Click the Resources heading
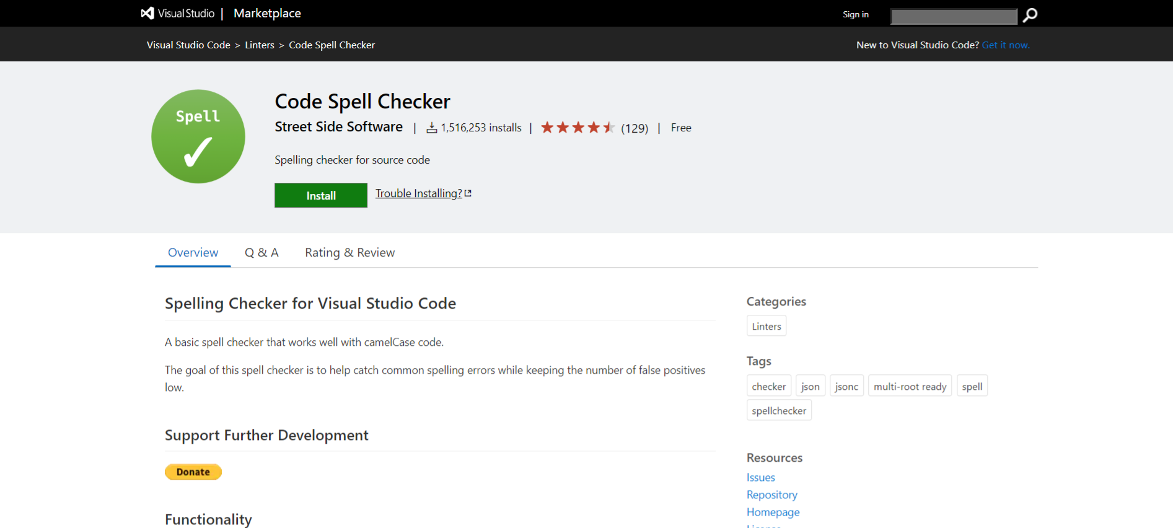Viewport: 1173px width, 528px height. click(x=775, y=457)
